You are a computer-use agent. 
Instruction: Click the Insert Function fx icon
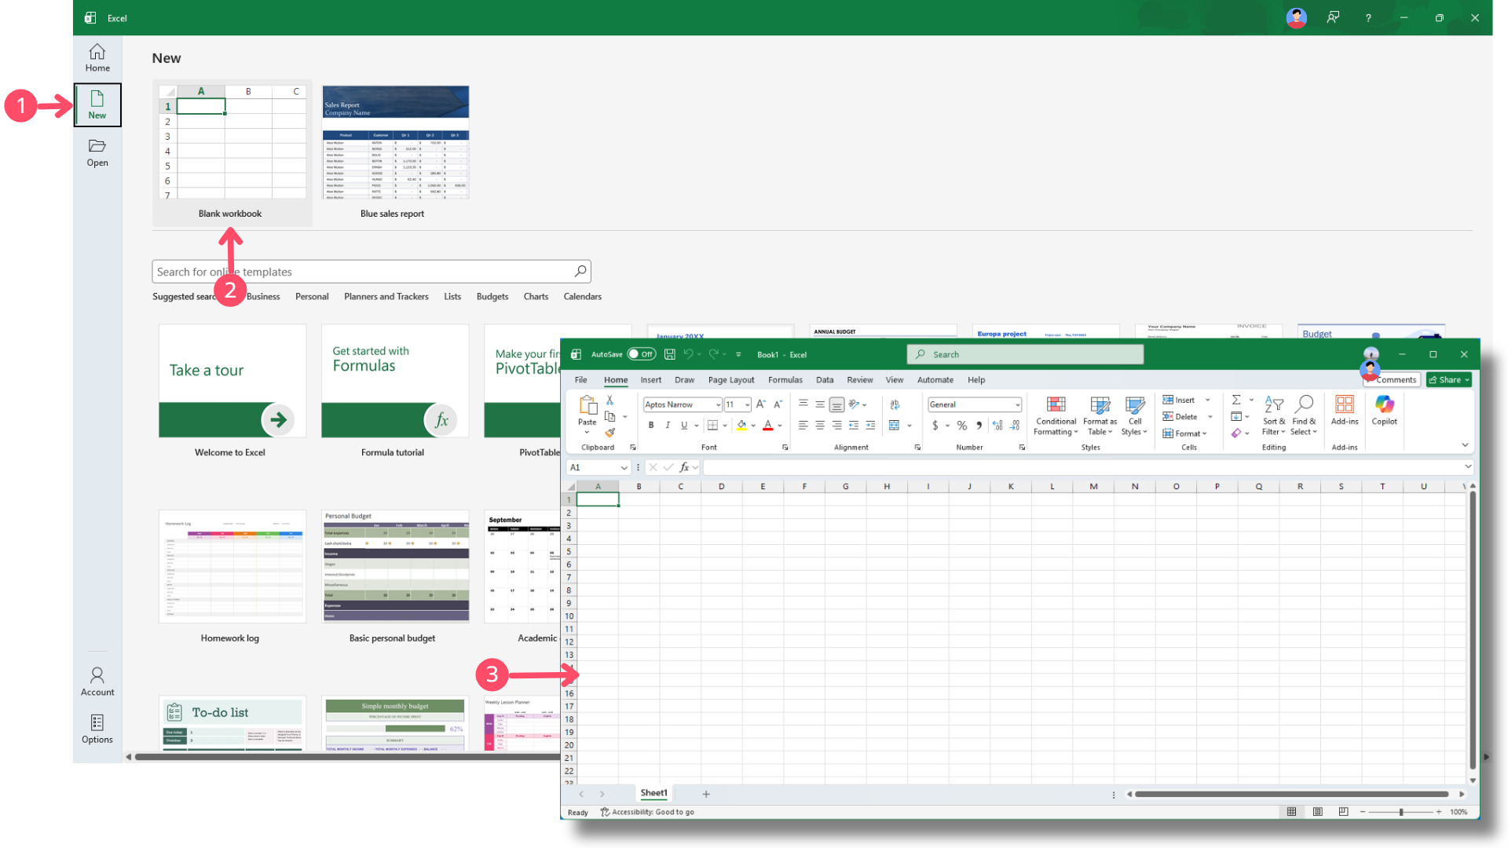point(684,467)
